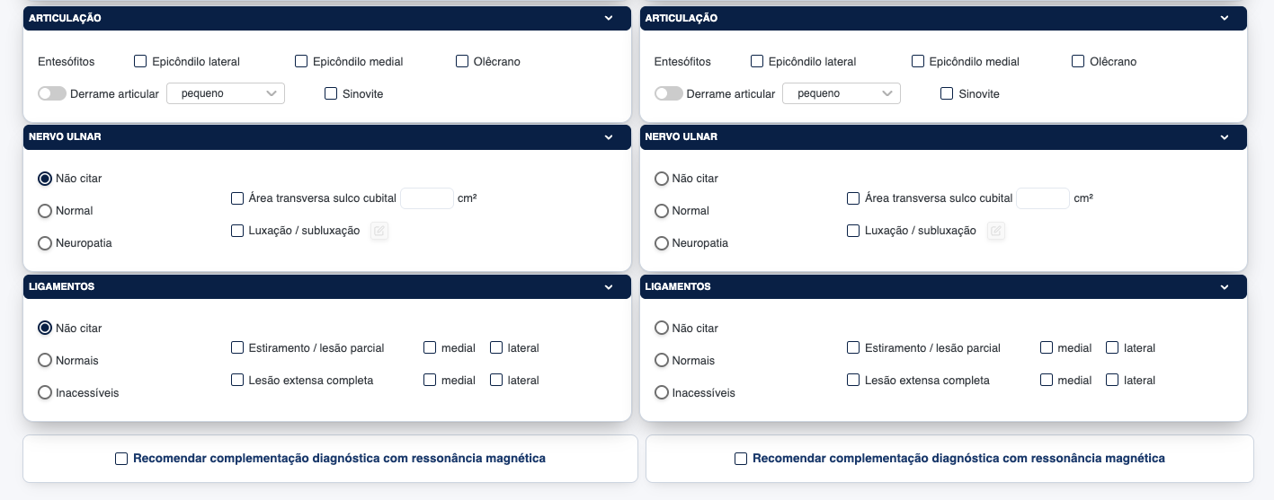Enable right Derrame articular toggle switch
The width and height of the screenshot is (1274, 500).
[668, 93]
